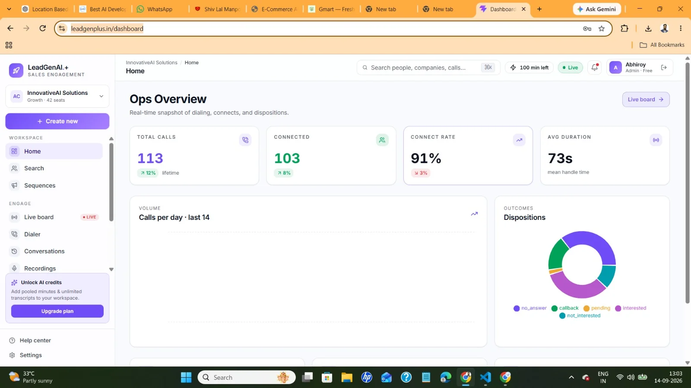The image size is (691, 388).
Task: Click the sidebar scroll down arrow
Action: [111, 269]
